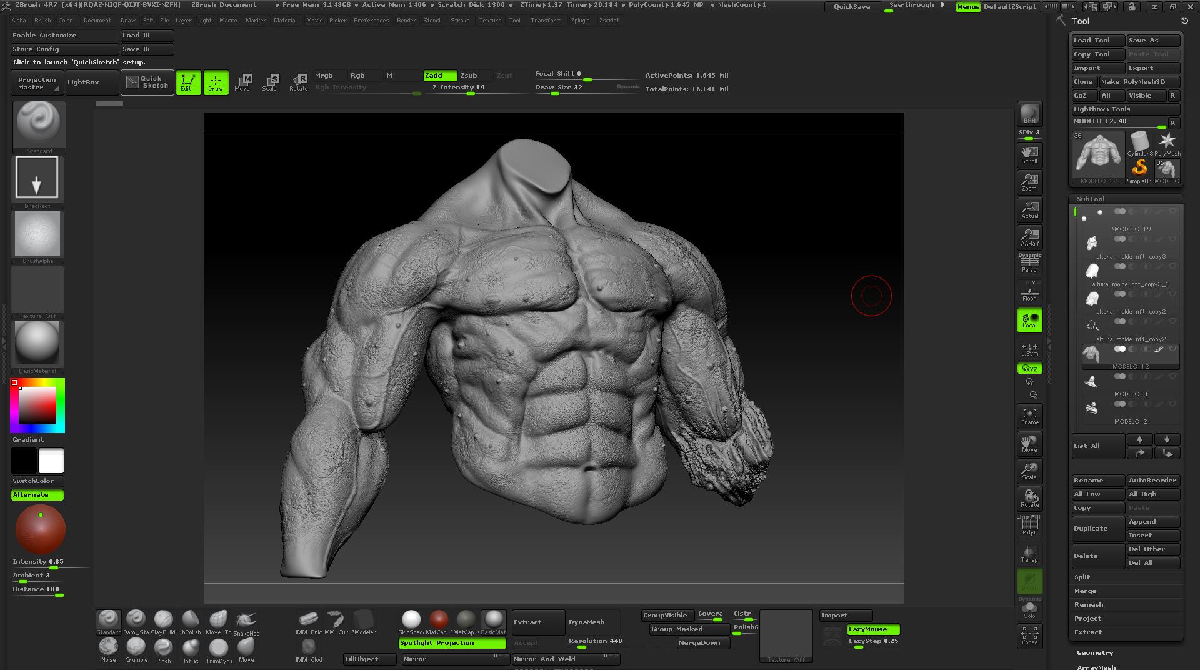Click the Floor grid icon

pos(1029,292)
